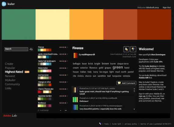The image size is (174, 127).
Task: Click the las vegas tag
Action: point(104,72)
